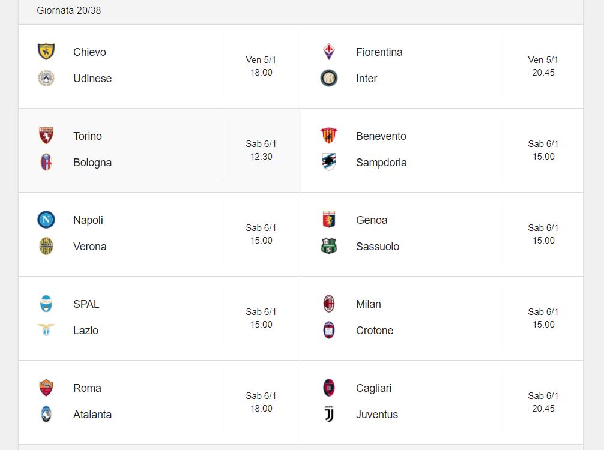Click the Juventus logo

point(329,414)
